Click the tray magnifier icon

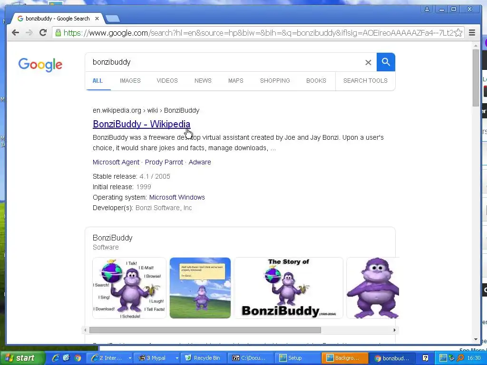click(460, 358)
